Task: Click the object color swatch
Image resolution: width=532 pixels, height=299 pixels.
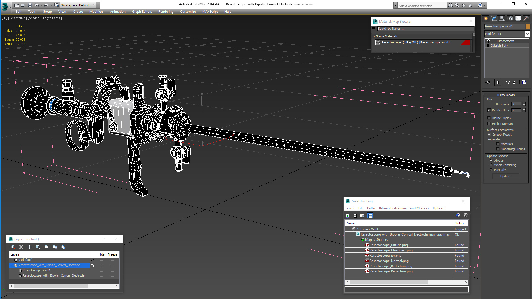Action: pos(528,26)
